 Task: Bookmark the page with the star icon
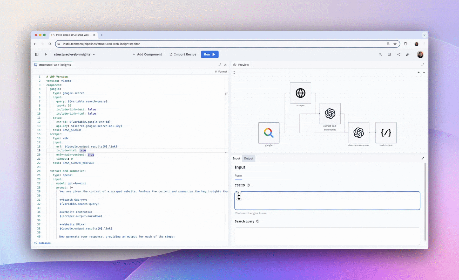coord(395,44)
